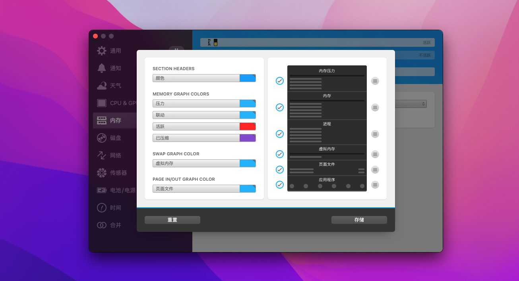Click the 合并 overlapping circles icon
This screenshot has width=519, height=281.
[102, 225]
